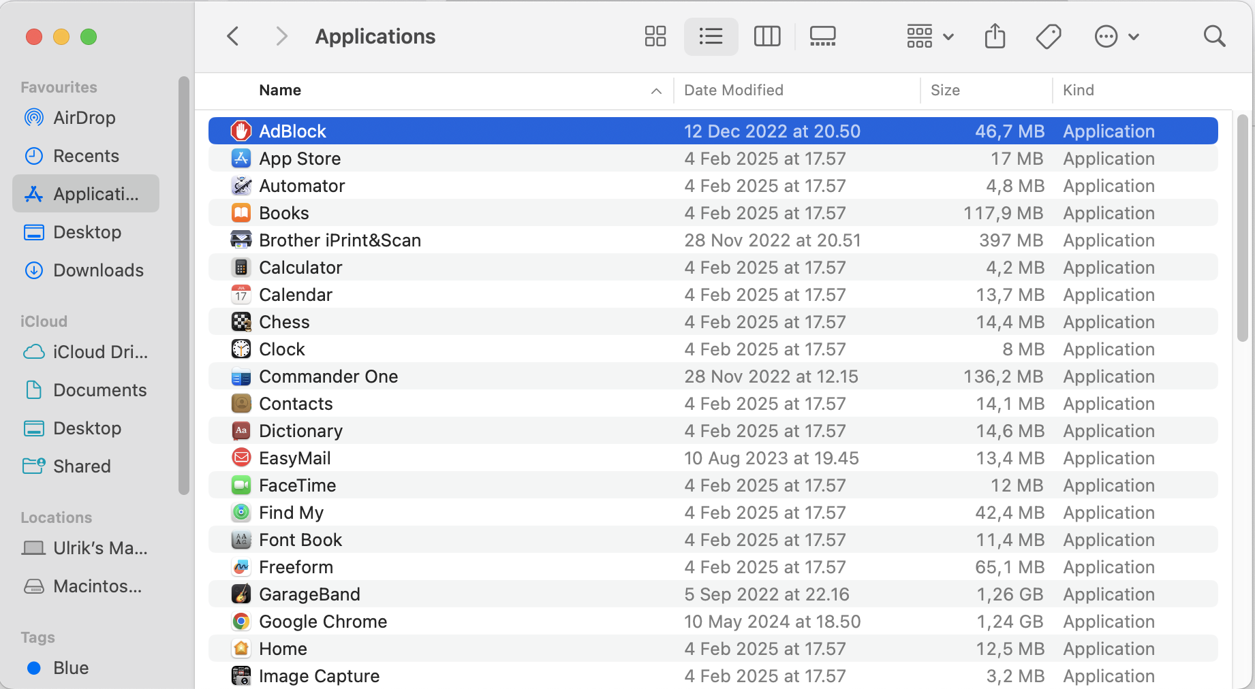
Task: Launch GarageBand from the list
Action: click(309, 594)
